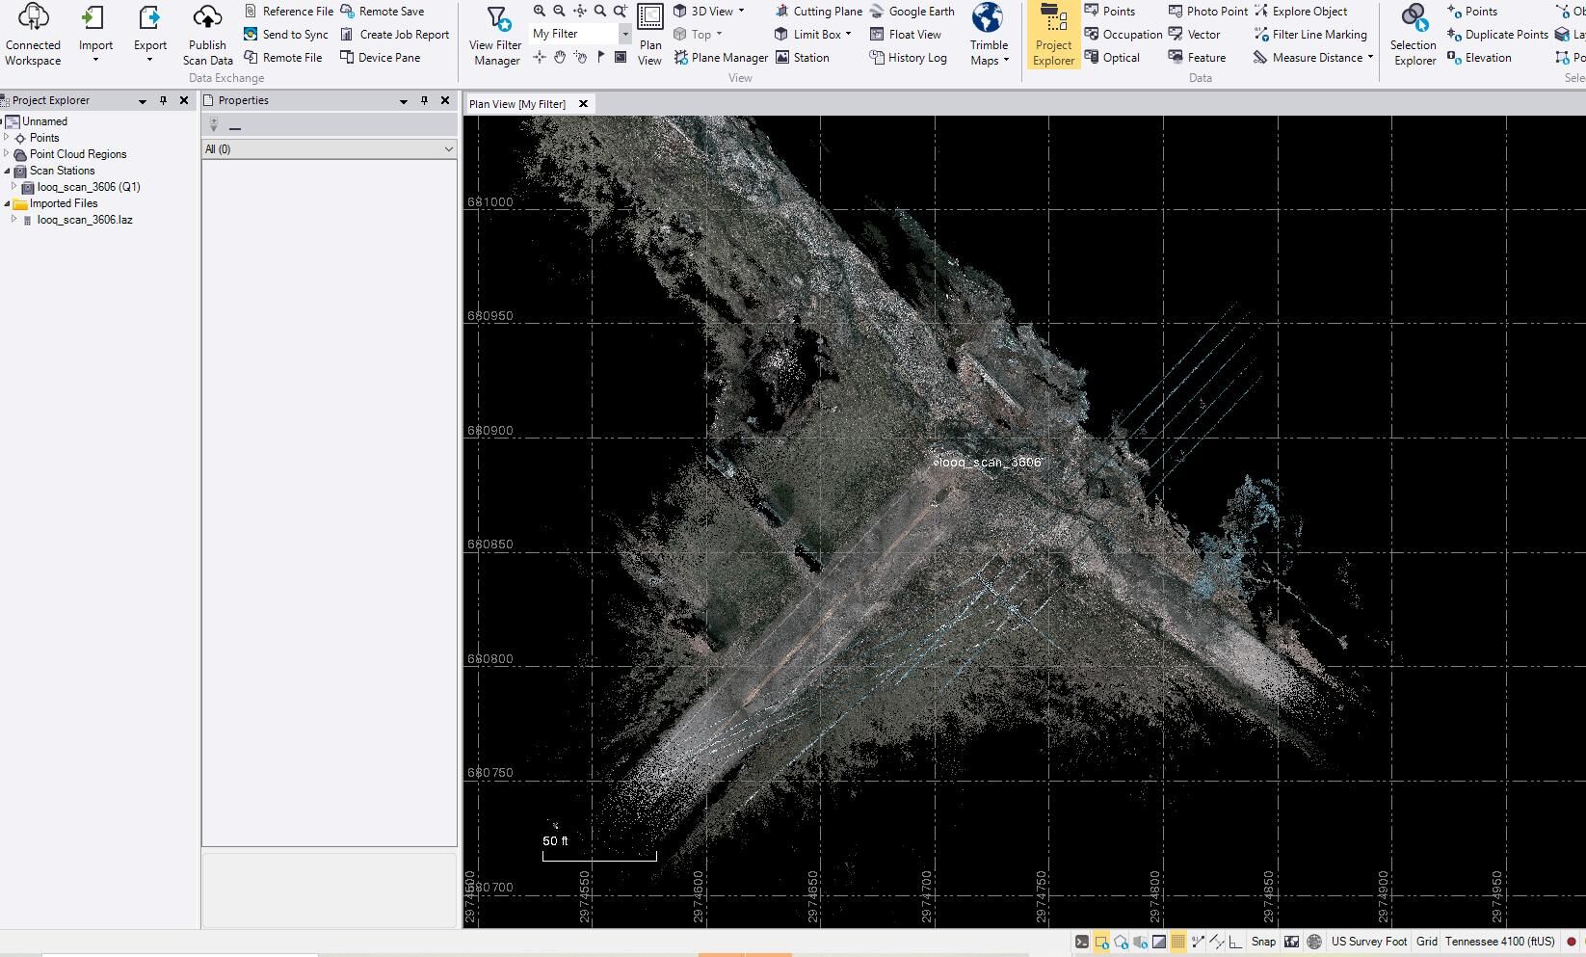Open Selection Explorer
Viewport: 1586px width, 957px height.
1414,37
